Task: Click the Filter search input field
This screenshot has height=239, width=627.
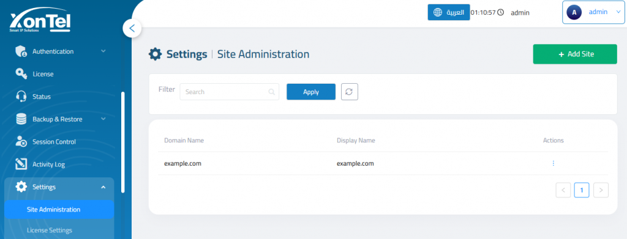Action: tap(229, 92)
